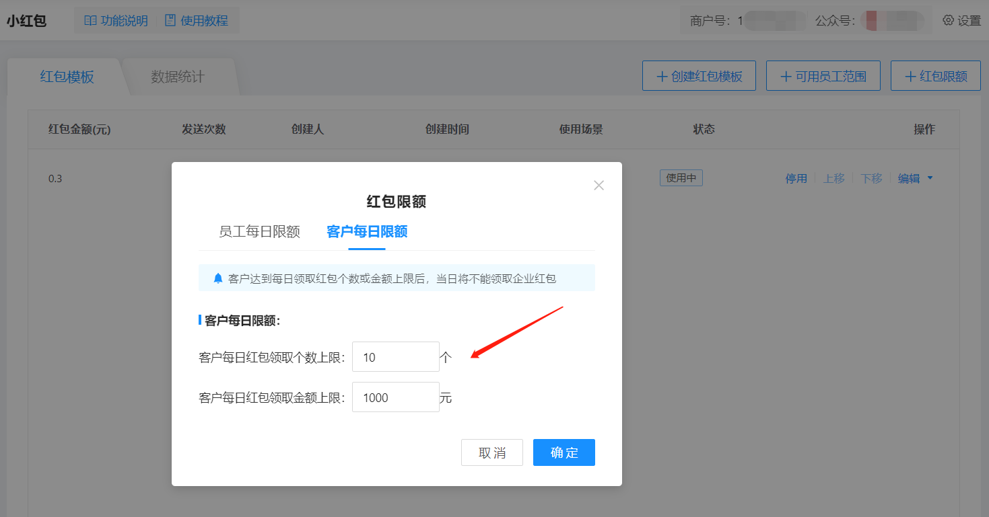The image size is (989, 517).
Task: Open the 功能说明 link
Action: coord(116,20)
